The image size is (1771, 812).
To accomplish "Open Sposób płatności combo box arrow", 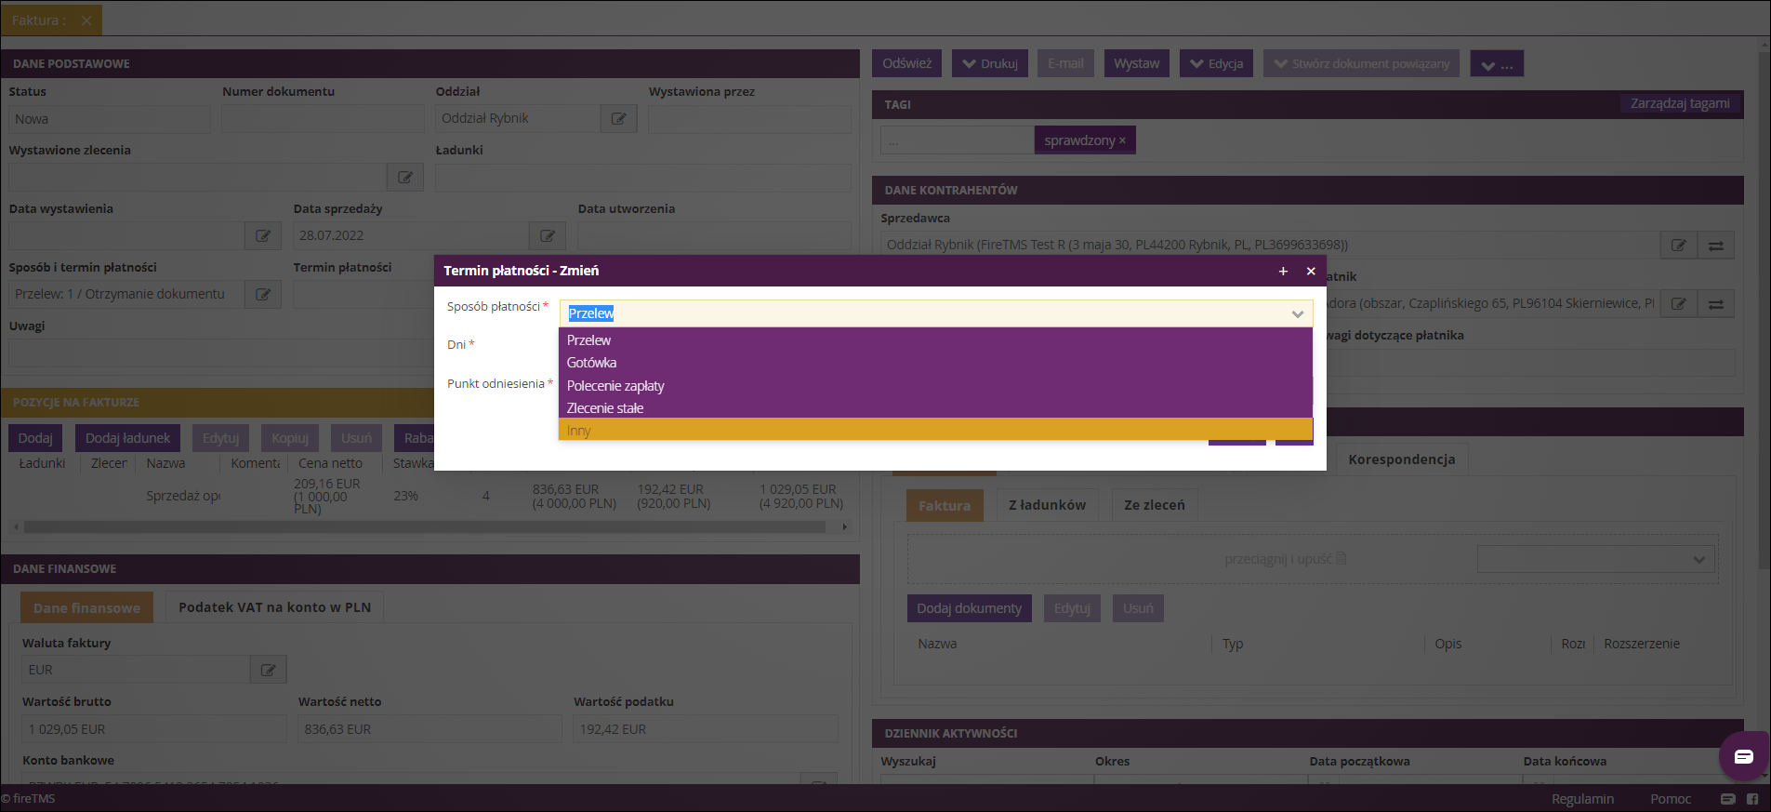I will point(1297,313).
